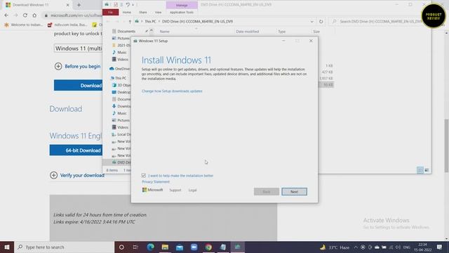Image resolution: width=449 pixels, height=253 pixels.
Task: Open the Legal link in Setup dialog
Action: point(192,190)
